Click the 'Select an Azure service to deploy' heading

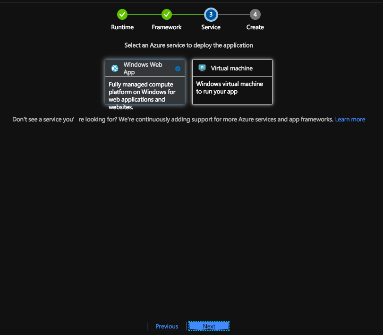tap(188, 45)
